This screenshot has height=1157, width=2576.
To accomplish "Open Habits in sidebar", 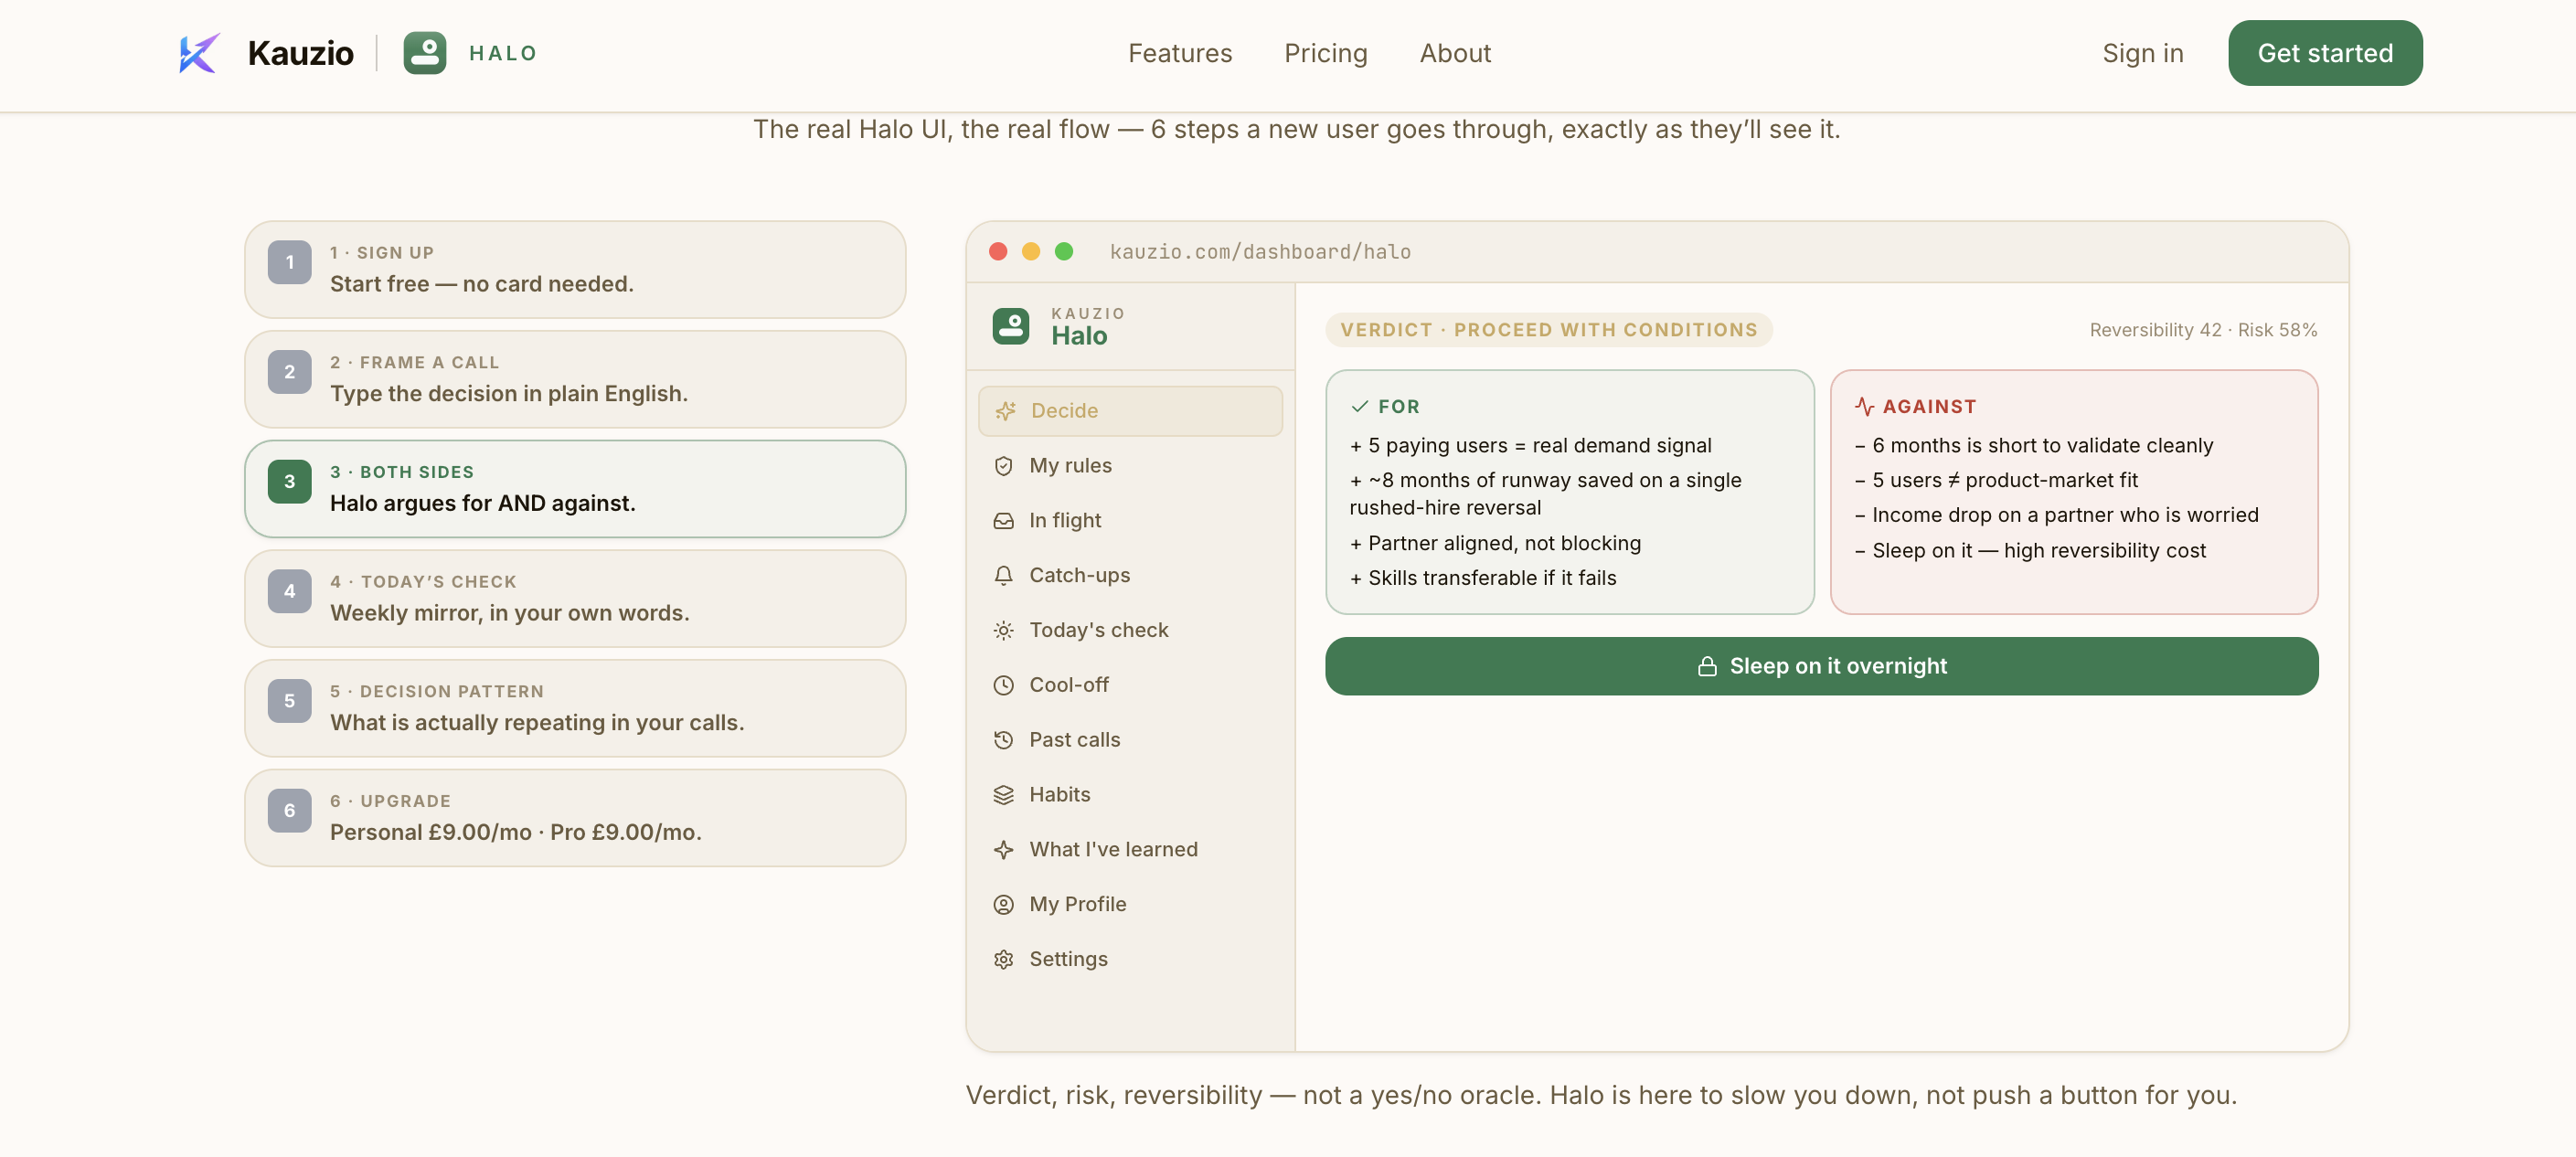I will pyautogui.click(x=1130, y=795).
